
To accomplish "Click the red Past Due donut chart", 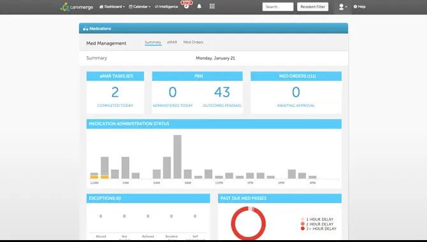I will (x=249, y=223).
